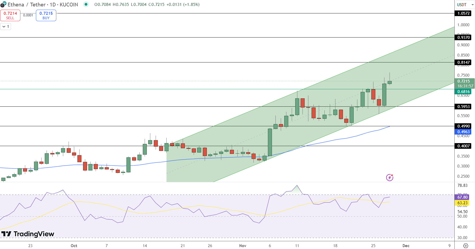Click the purple RSI 67.80 value label
The height and width of the screenshot is (249, 475).
pos(462,197)
